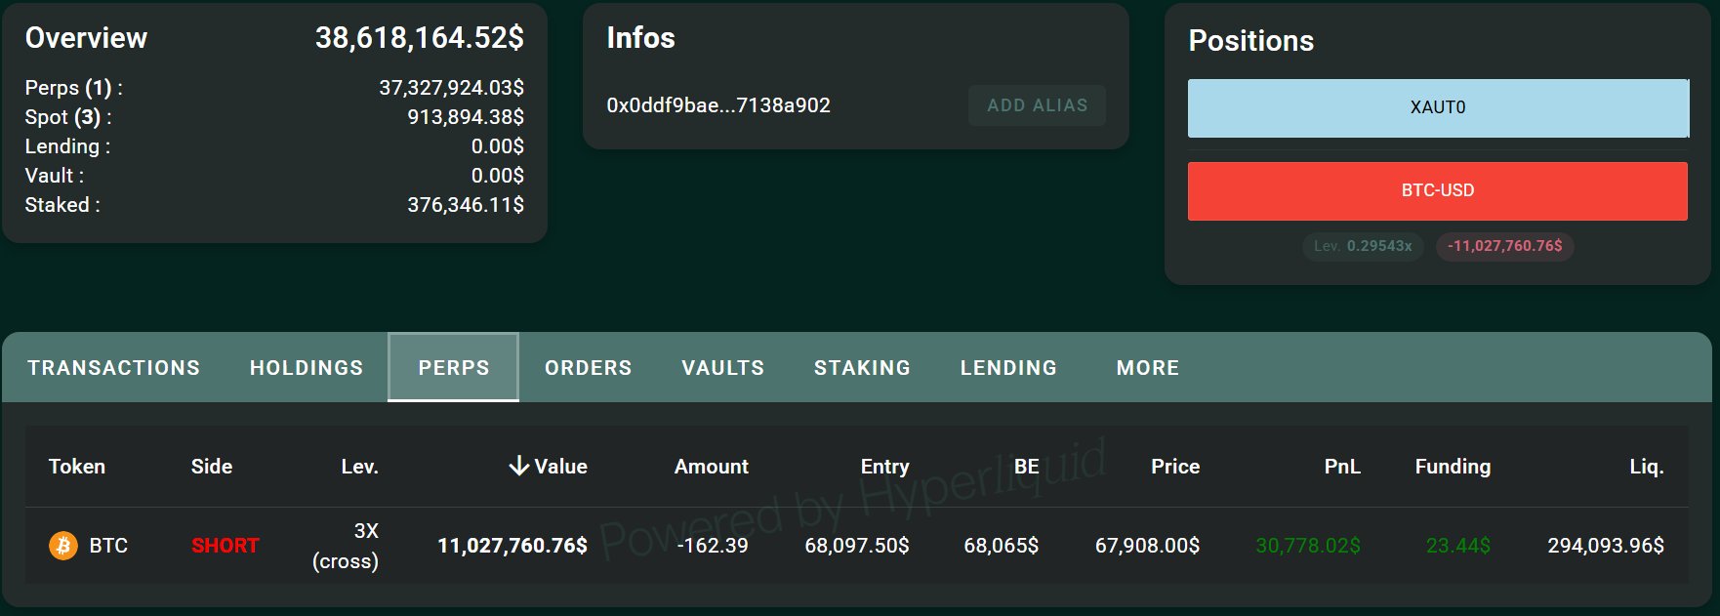Click the Entry column header

884,467
